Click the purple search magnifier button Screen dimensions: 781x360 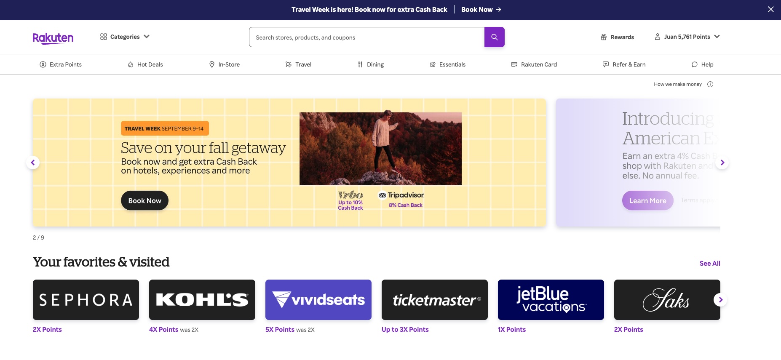495,37
